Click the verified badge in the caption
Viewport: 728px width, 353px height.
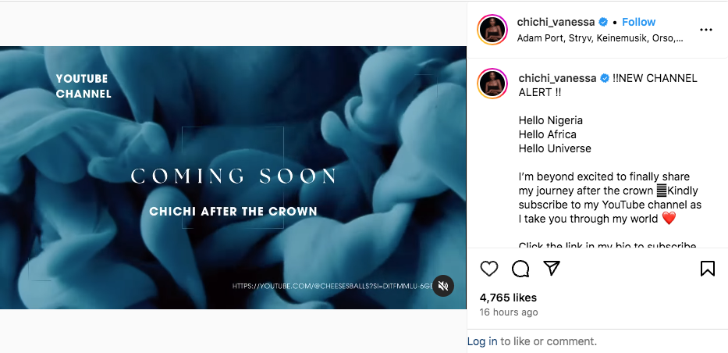(603, 78)
